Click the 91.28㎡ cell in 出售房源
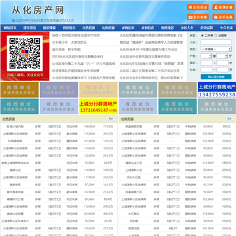236x236 pixels. tap(90, 199)
